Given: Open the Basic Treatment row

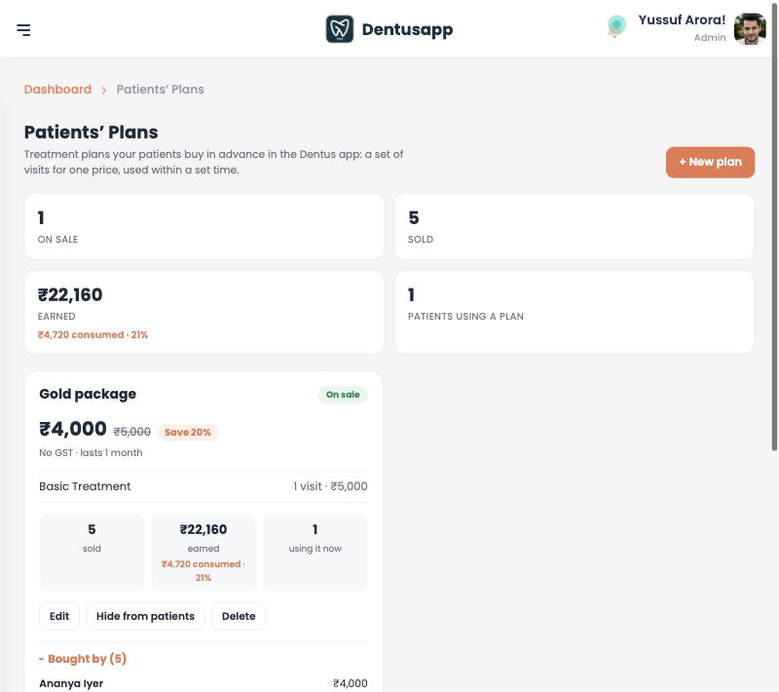Looking at the screenshot, I should coord(204,486).
